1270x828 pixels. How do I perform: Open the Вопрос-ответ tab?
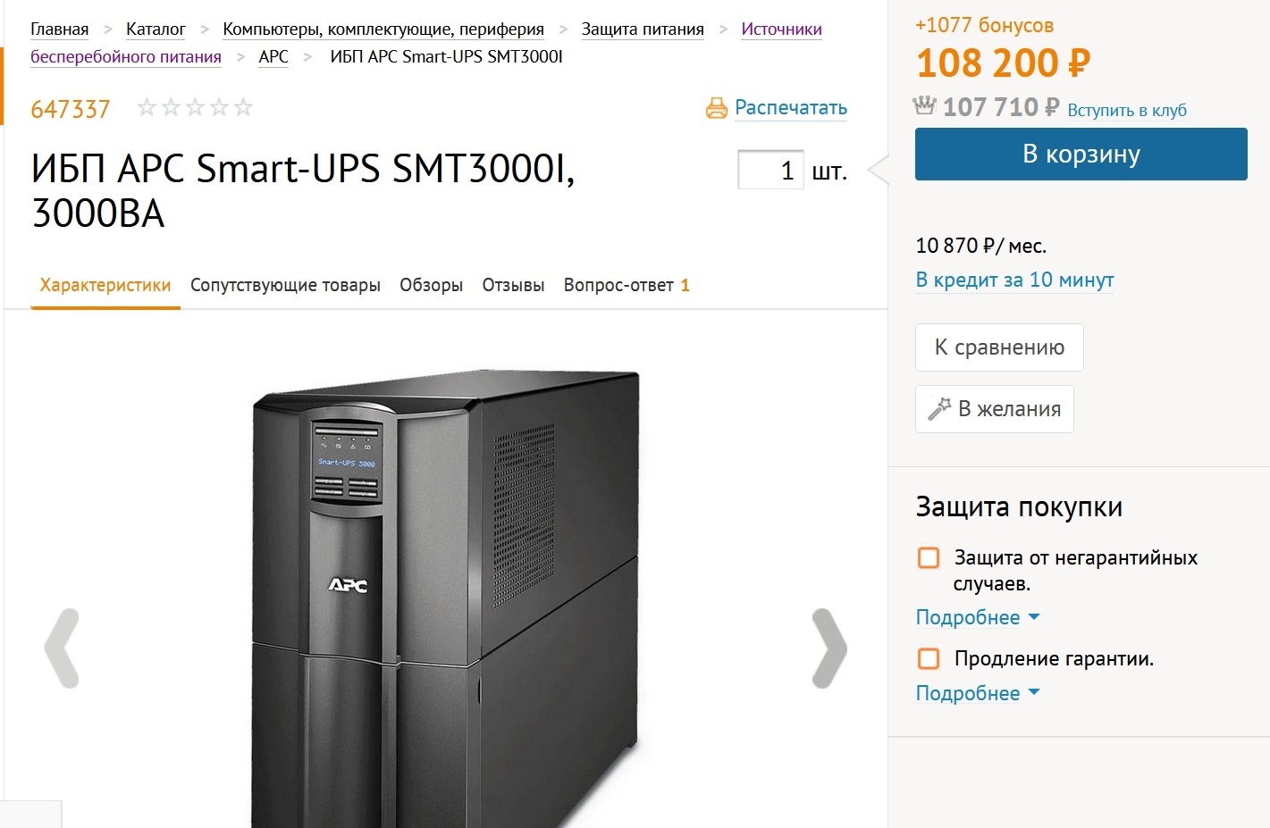tap(625, 285)
